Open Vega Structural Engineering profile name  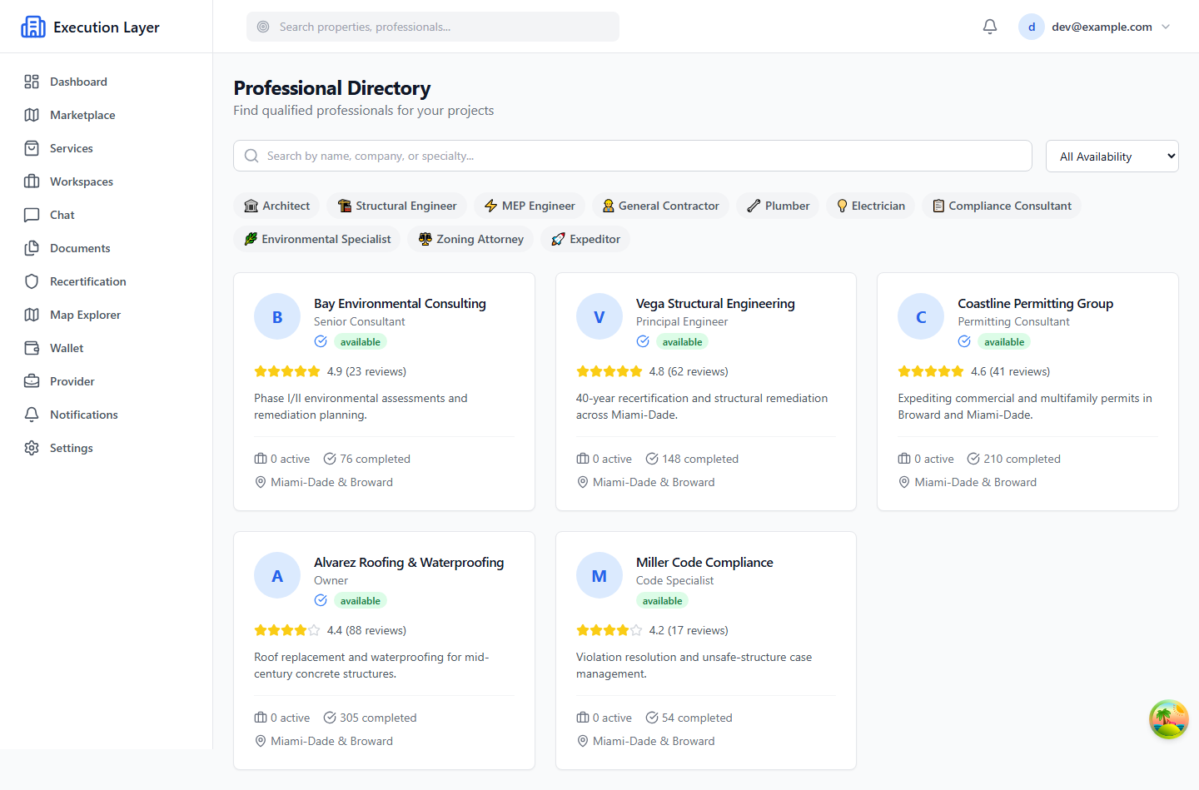tap(715, 304)
